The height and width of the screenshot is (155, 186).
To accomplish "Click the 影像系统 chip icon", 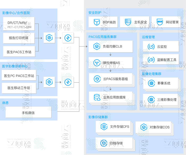I will (x=151, y=83).
